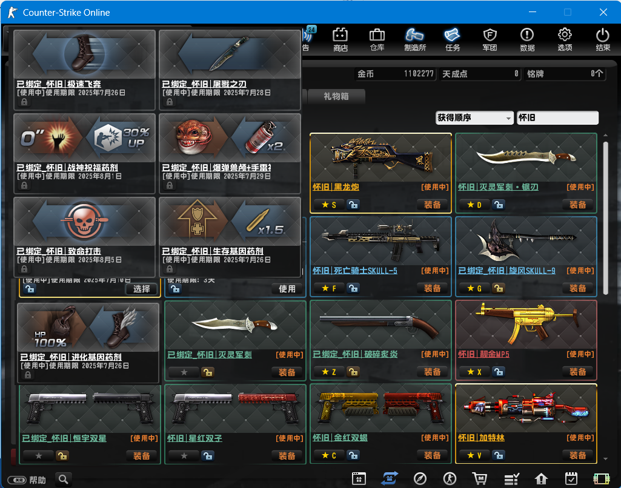Click 装备 on the 黑龙炮 card
621x488 pixels.
432,205
